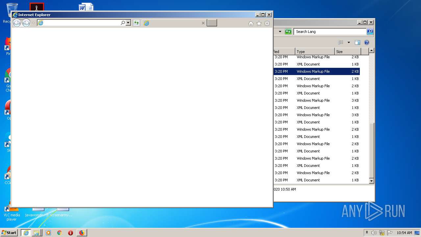Launch Opera from the taskbar

point(70,233)
